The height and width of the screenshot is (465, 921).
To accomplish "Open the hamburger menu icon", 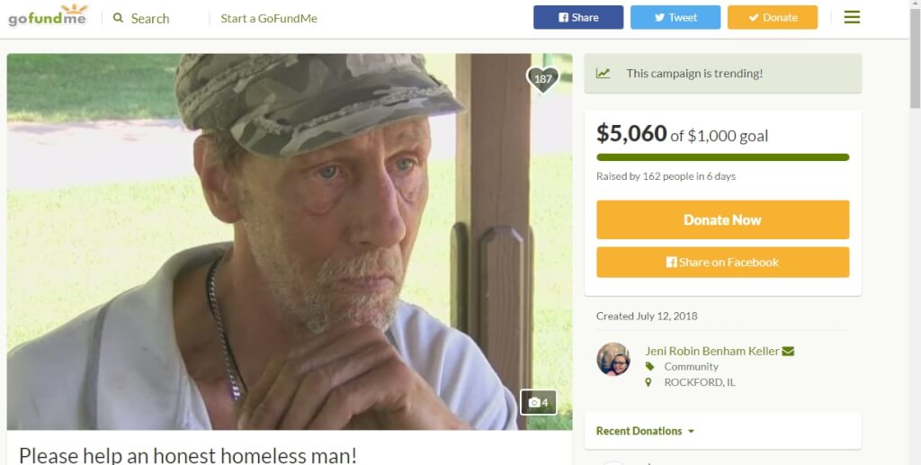I will [x=852, y=17].
